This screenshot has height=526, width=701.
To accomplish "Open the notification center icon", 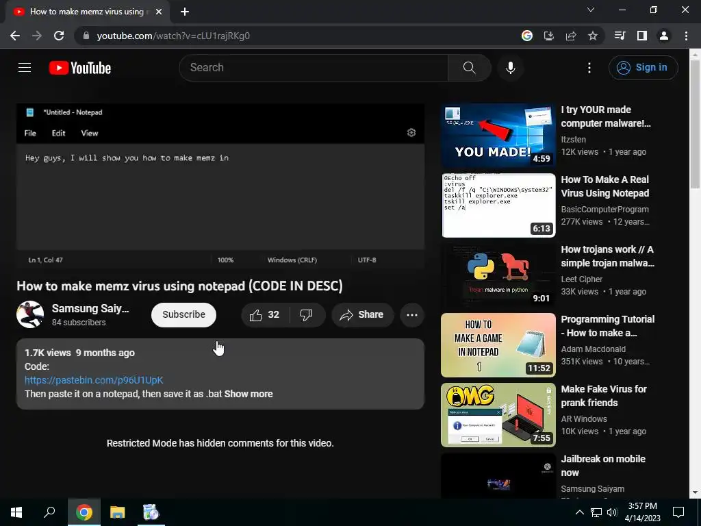I will (x=678, y=512).
